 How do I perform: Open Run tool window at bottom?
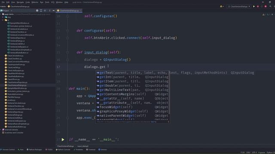(x=21, y=150)
